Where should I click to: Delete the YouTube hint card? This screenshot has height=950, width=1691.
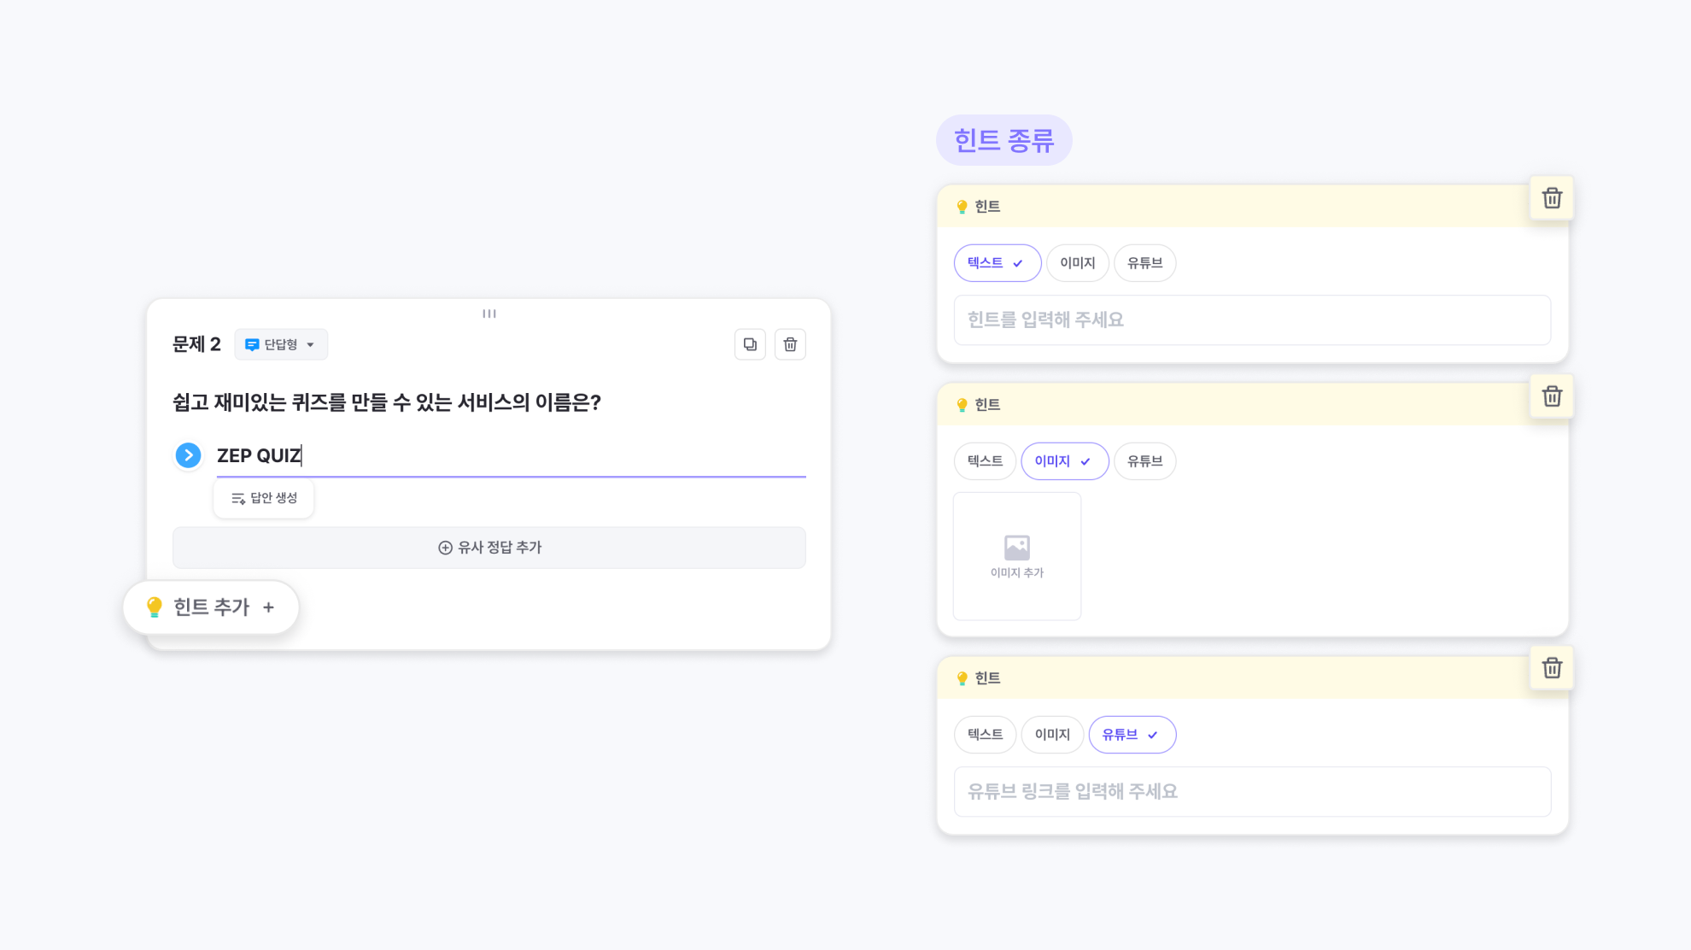coord(1551,668)
